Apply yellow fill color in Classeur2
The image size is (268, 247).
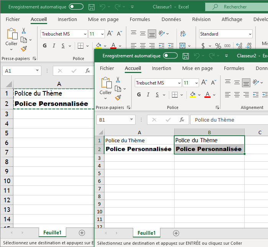pyautogui.click(x=193, y=95)
